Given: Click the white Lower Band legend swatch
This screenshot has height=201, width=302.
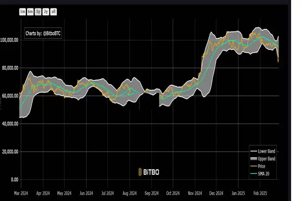Looking at the screenshot, I should point(254,151).
